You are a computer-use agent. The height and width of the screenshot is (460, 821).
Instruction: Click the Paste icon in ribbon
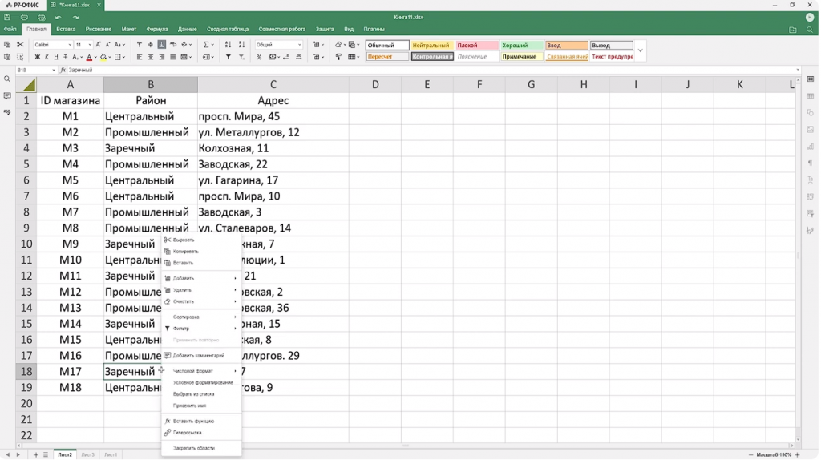(7, 57)
